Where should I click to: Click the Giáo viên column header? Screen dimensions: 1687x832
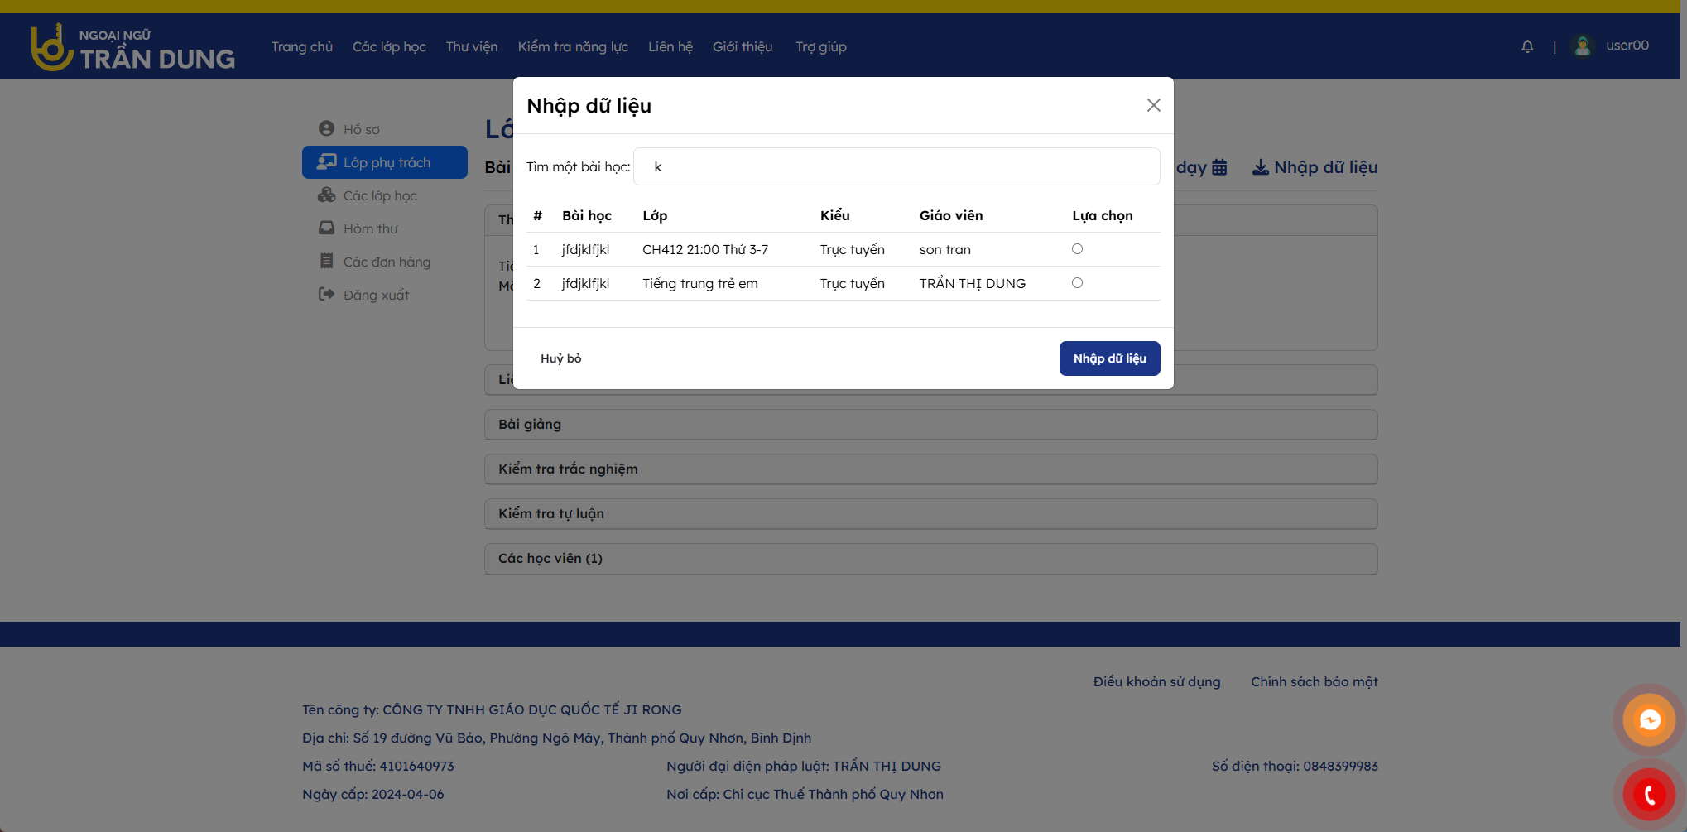(951, 215)
